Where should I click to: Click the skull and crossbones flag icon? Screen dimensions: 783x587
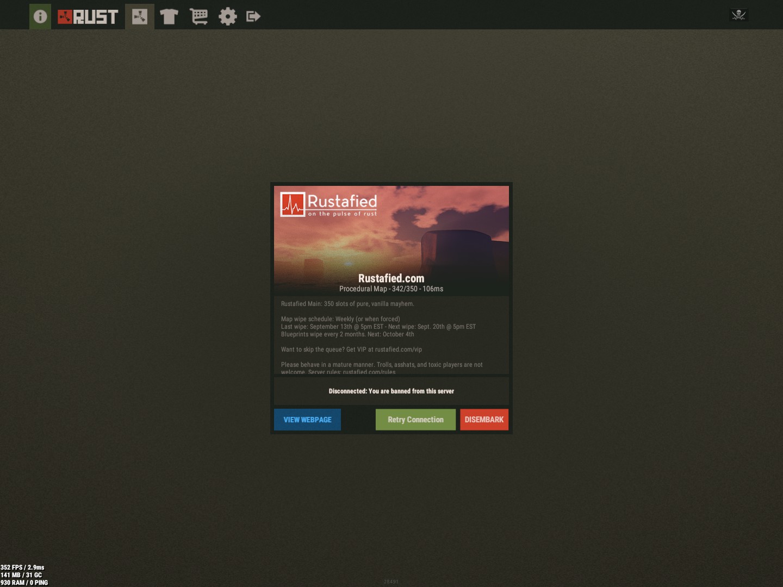738,15
